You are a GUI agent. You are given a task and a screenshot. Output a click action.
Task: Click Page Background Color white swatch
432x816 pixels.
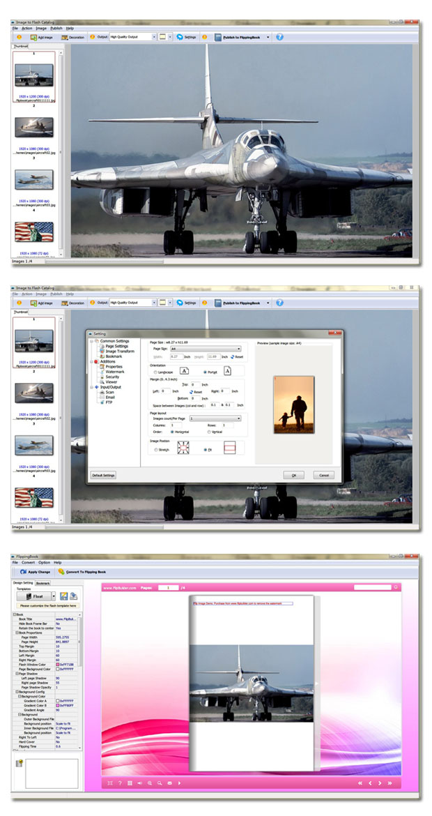coord(58,670)
